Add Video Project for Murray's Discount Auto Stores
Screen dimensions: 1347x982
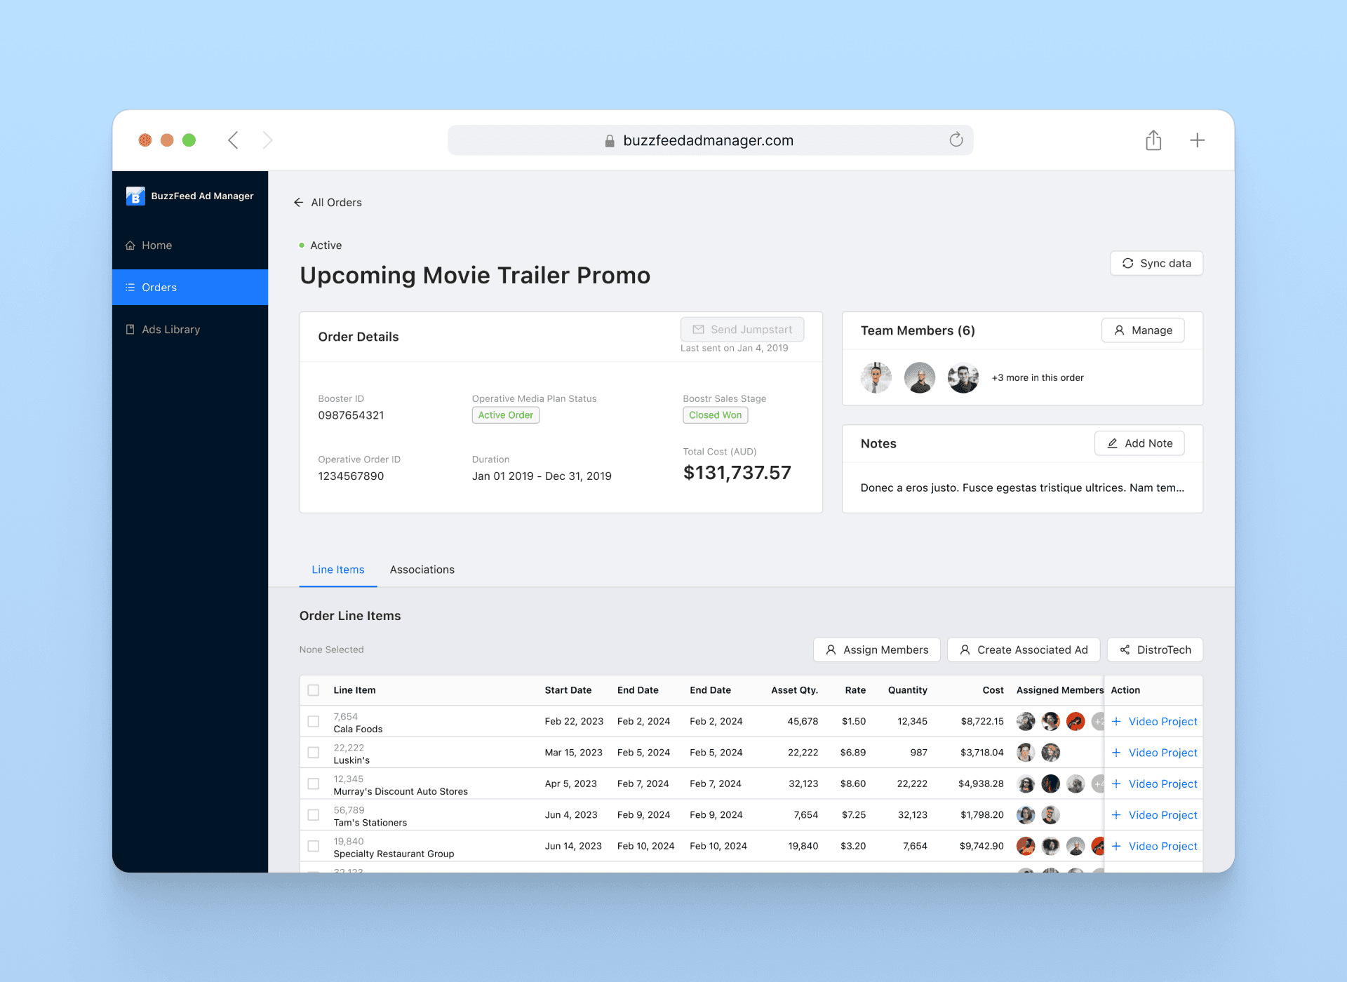click(1155, 784)
